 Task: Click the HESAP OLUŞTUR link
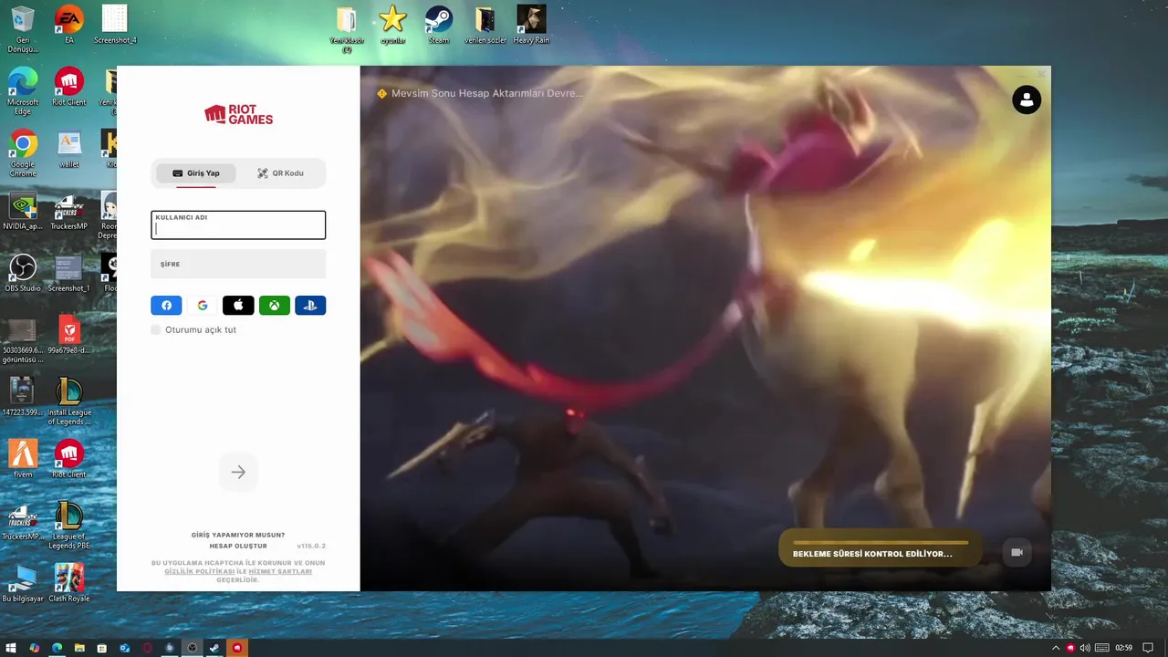(238, 546)
